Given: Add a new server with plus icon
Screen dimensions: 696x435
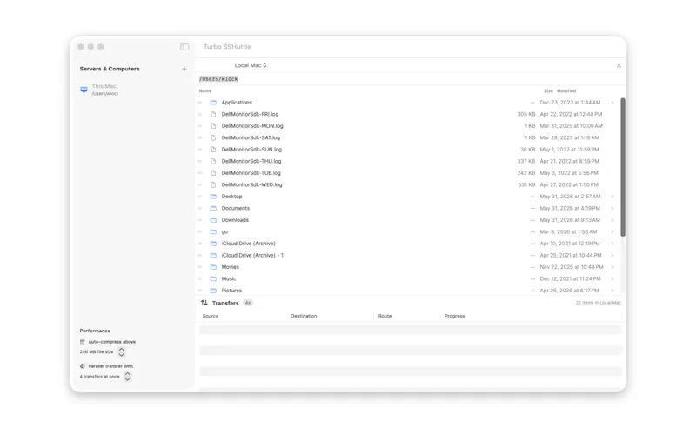Looking at the screenshot, I should click(184, 69).
